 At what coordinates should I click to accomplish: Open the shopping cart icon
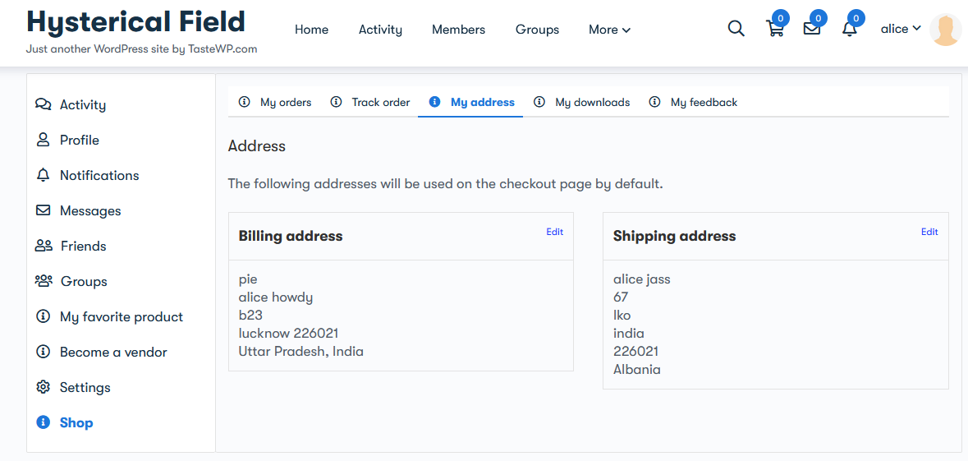coord(775,29)
